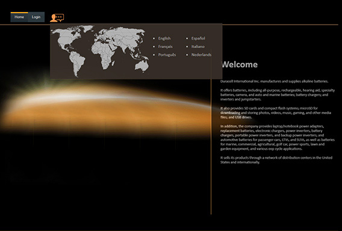Select Australia on the world map
The height and width of the screenshot is (231, 342).
click(x=141, y=66)
